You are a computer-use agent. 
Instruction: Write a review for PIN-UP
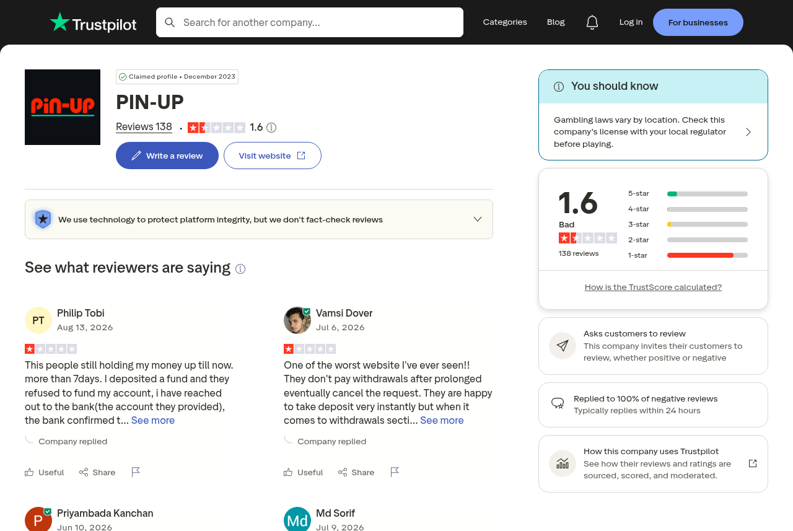(x=167, y=156)
